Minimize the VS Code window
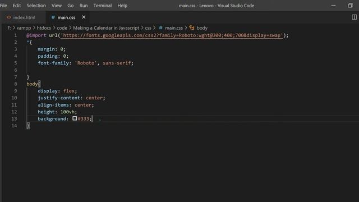359x202 pixels. (333, 6)
